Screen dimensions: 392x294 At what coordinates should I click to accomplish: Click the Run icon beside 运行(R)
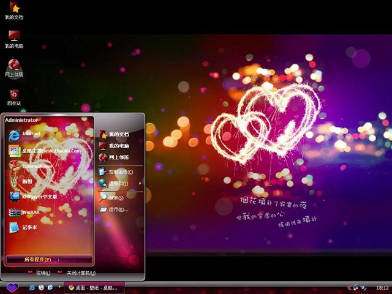click(104, 209)
